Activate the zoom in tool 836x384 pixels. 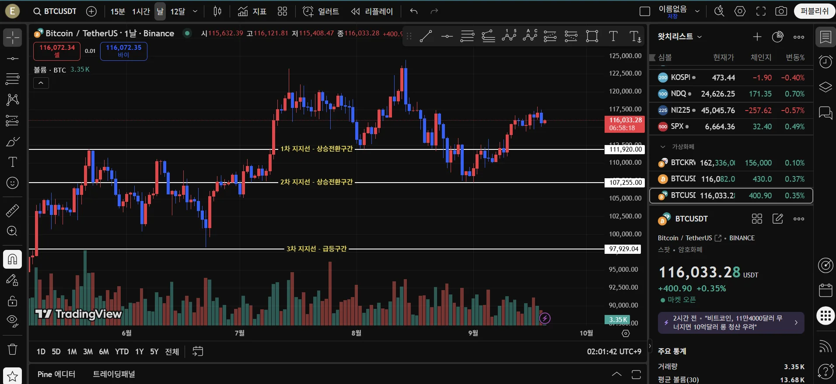(x=13, y=231)
